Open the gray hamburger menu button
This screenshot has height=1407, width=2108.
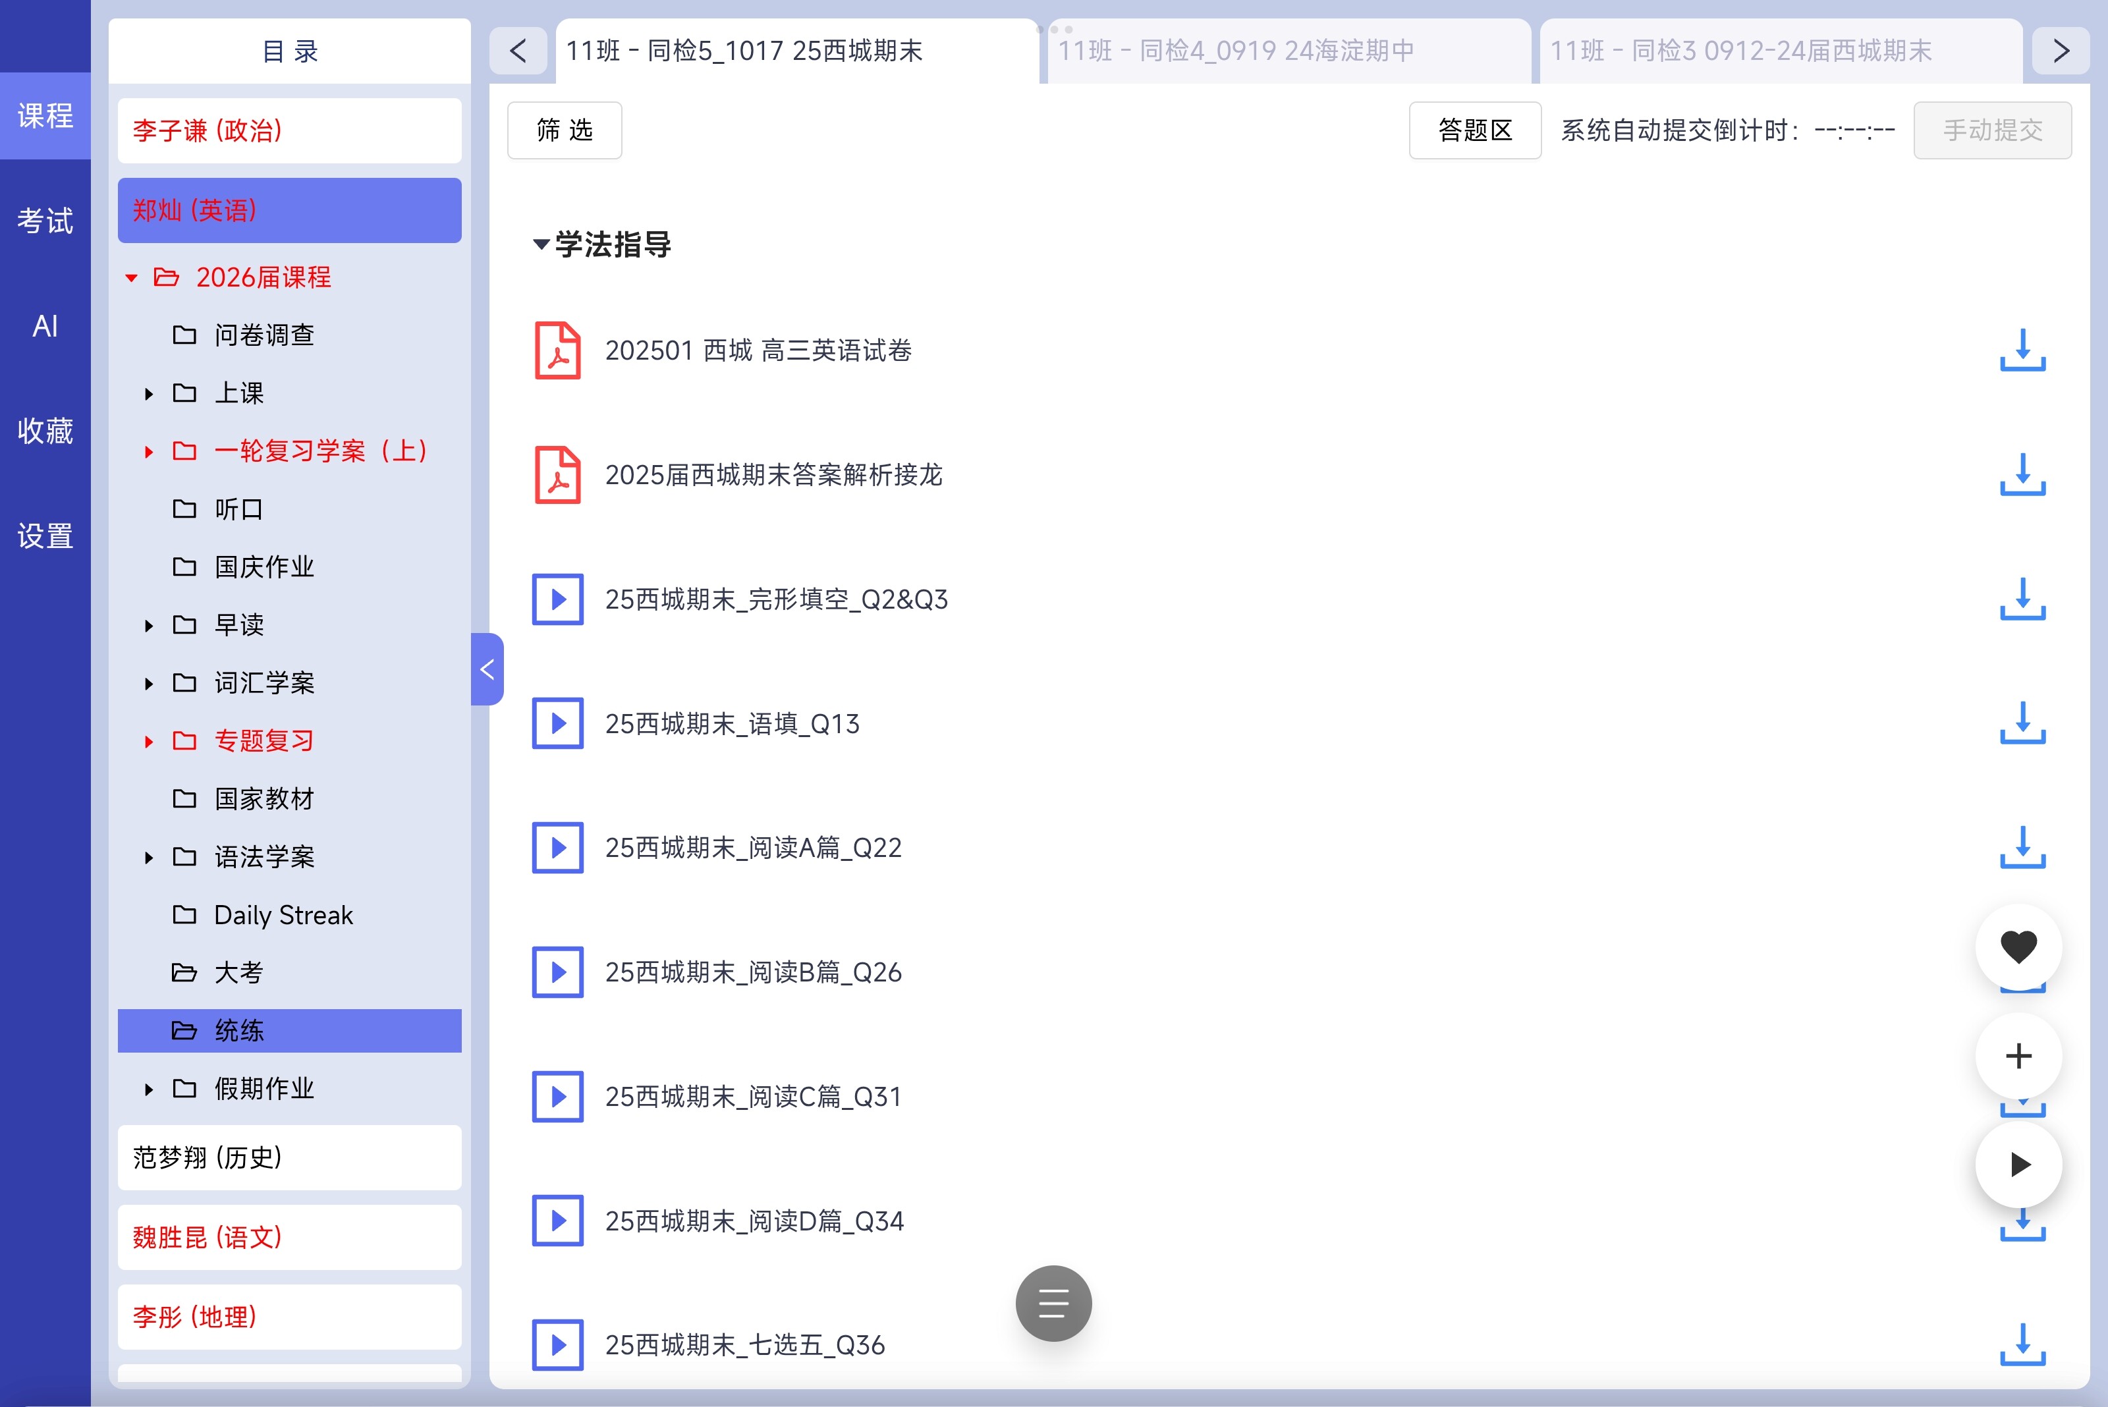pos(1053,1303)
